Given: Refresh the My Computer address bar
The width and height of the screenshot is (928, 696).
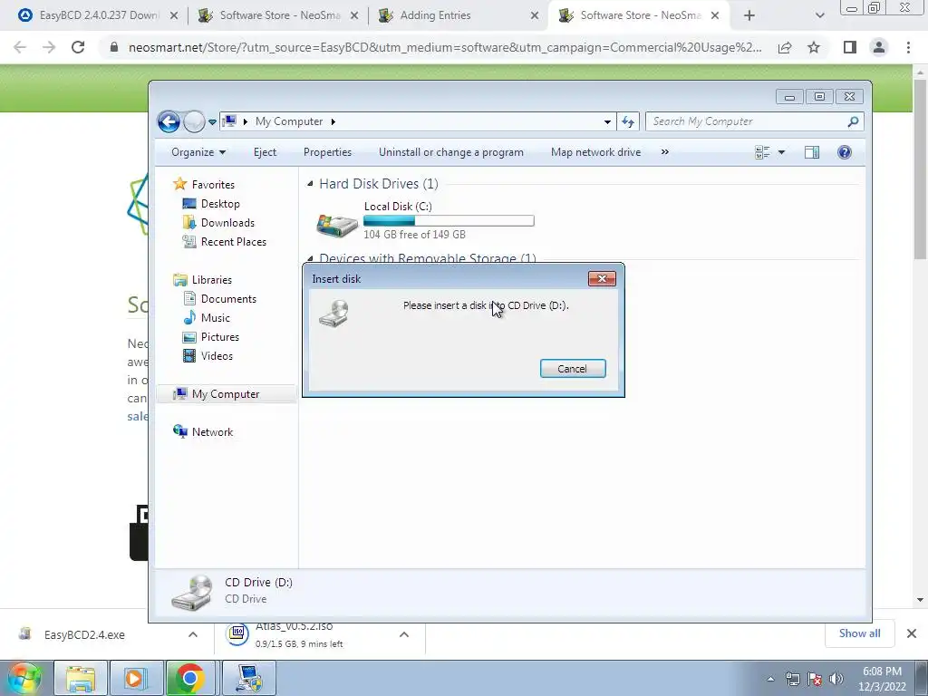Looking at the screenshot, I should (628, 122).
